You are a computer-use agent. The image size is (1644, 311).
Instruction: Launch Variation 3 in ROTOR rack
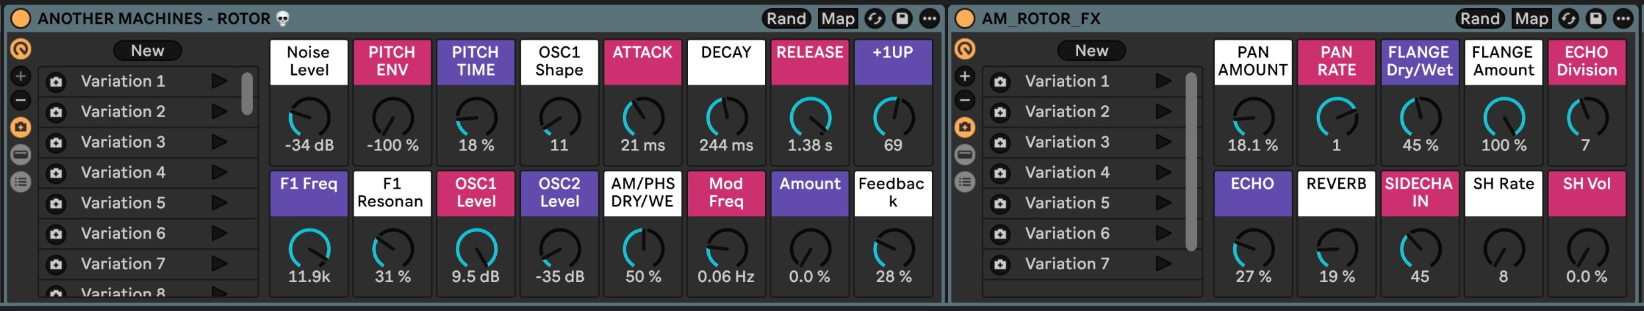[x=219, y=142]
